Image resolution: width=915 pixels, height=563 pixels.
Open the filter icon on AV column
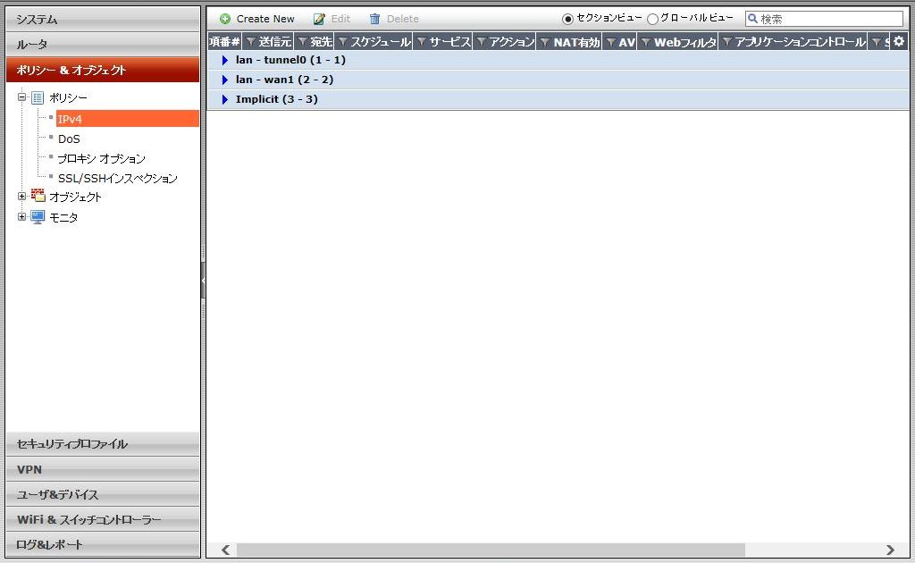611,41
